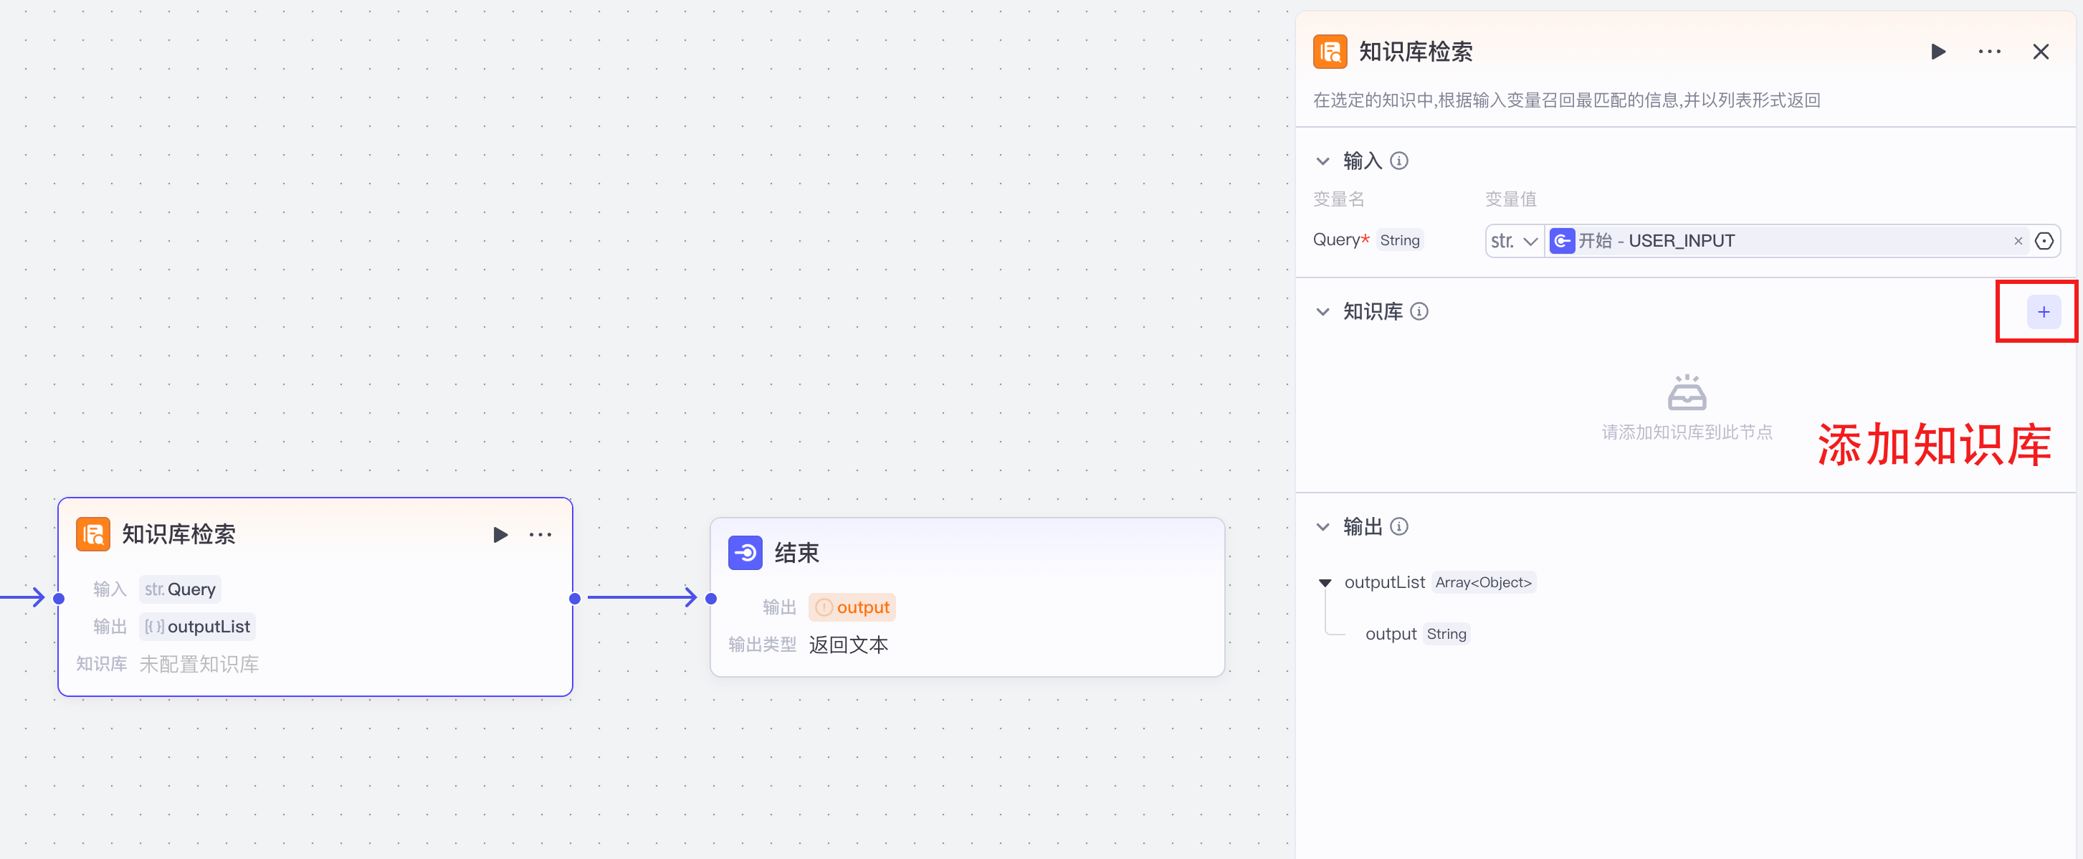This screenshot has width=2083, height=859.
Task: Click the orange 知识库检索 node icon in the panel header
Action: pyautogui.click(x=1330, y=51)
